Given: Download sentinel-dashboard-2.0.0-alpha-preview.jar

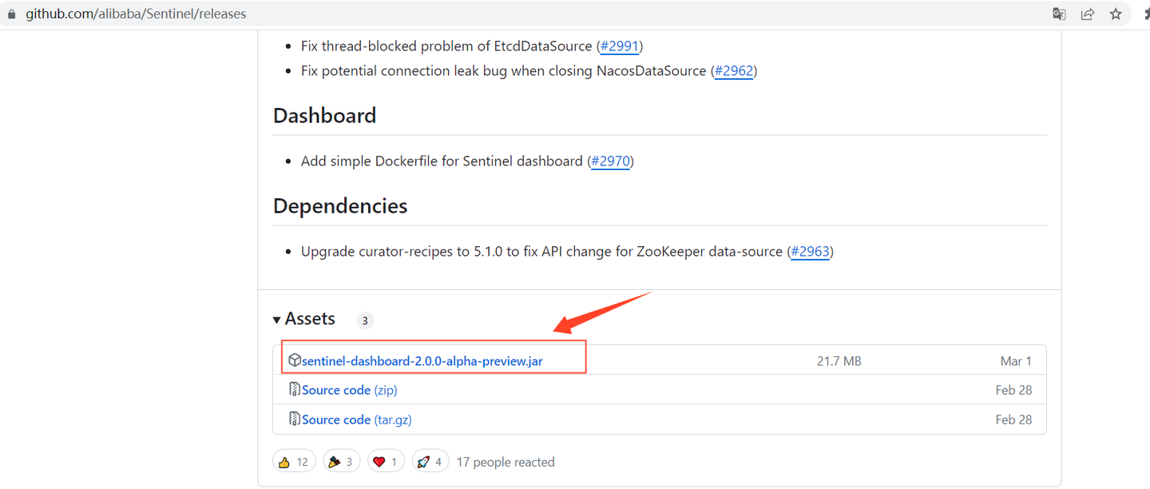Looking at the screenshot, I should click(422, 361).
